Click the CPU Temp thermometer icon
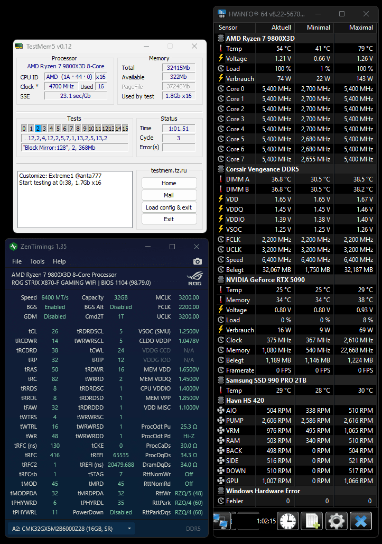382x544 pixels. [221, 48]
